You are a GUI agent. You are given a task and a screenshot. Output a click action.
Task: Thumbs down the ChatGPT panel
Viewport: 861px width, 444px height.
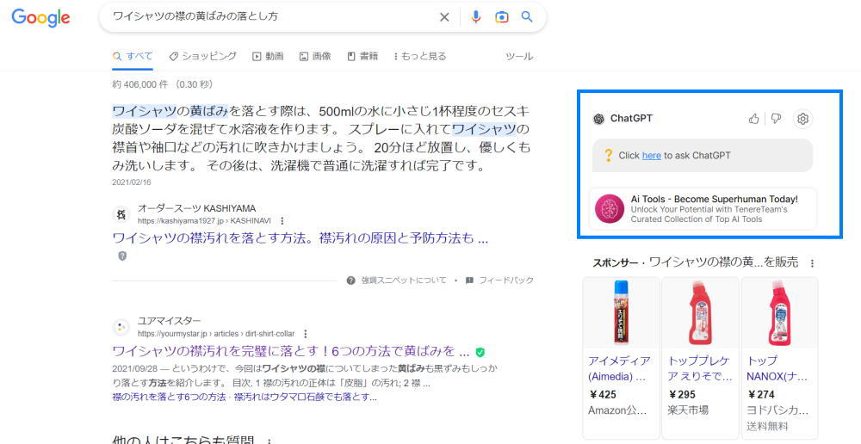776,119
